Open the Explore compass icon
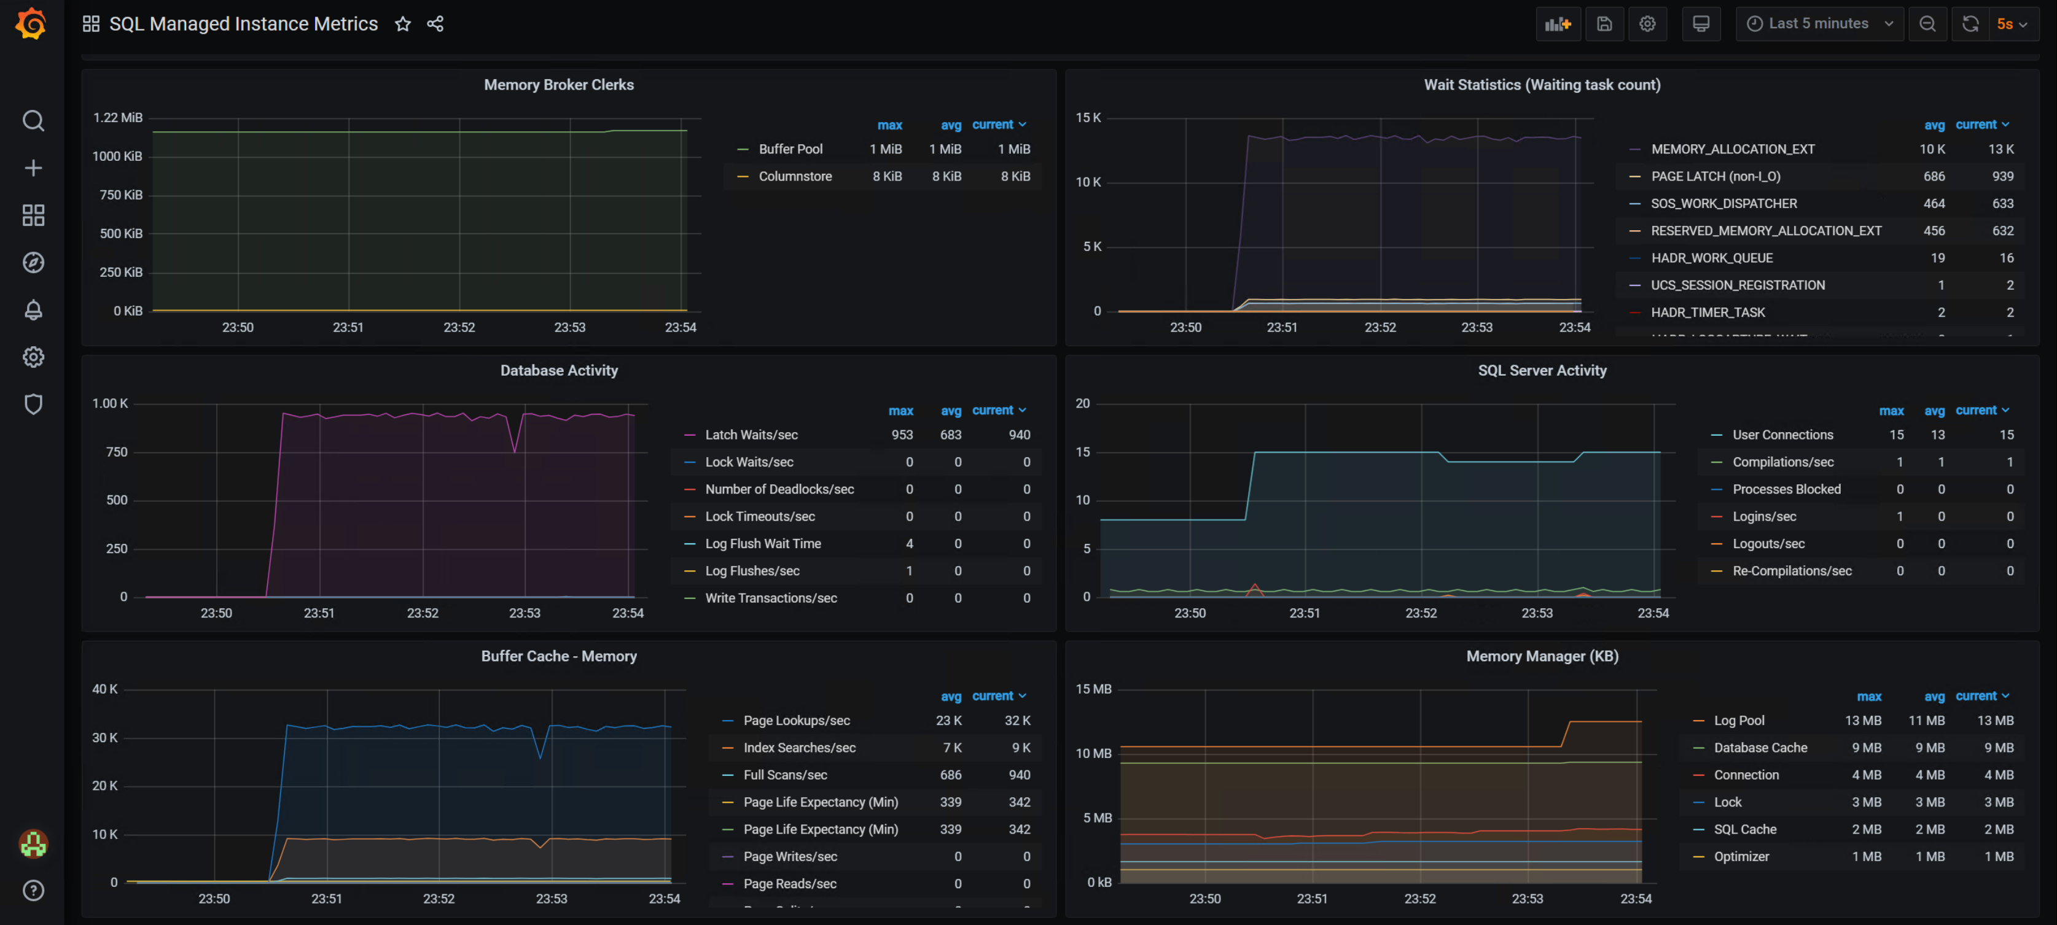Screen dimensions: 2057x925 pyautogui.click(x=33, y=261)
